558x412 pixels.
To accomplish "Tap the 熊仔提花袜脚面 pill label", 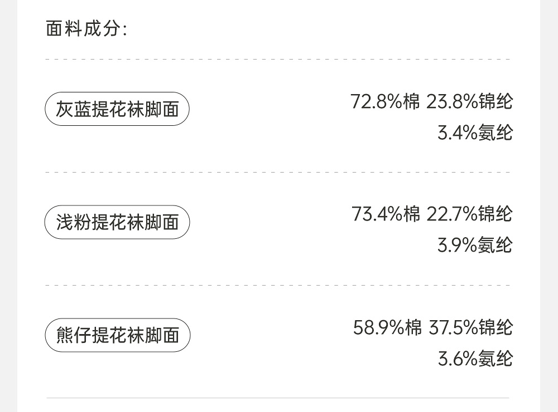I will point(117,335).
